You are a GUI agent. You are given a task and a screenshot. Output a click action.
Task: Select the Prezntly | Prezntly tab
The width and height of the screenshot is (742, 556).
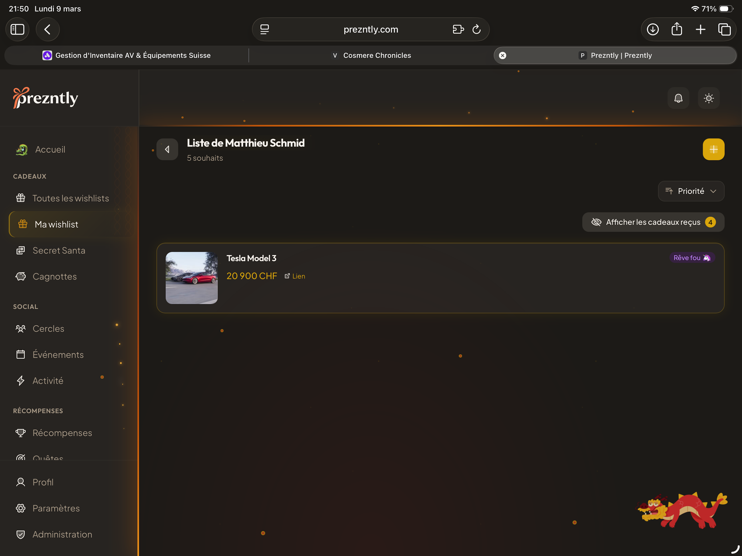coord(615,55)
